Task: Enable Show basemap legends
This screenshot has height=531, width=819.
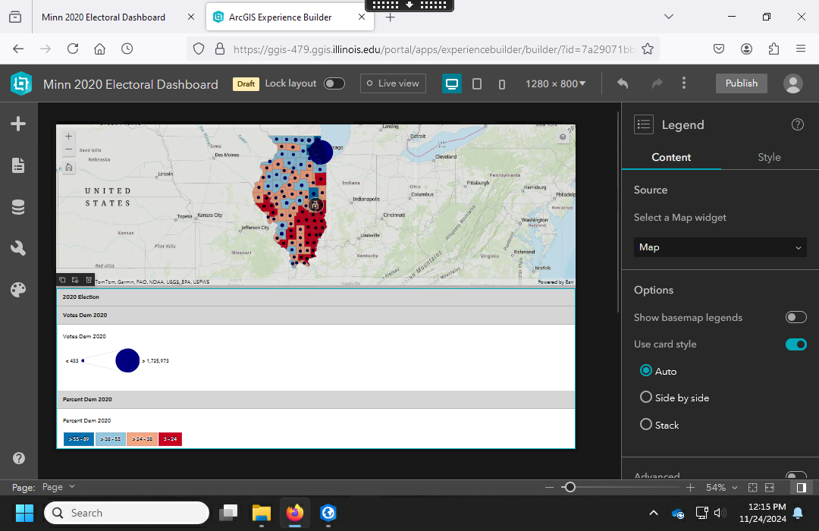Action: (795, 317)
